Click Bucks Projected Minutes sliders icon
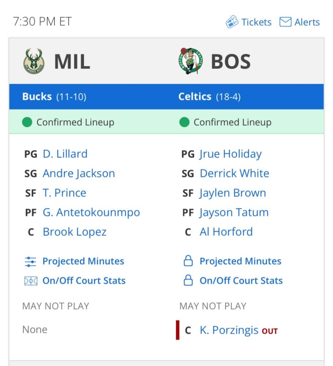Viewport: 333px width, 366px height. (x=30, y=261)
